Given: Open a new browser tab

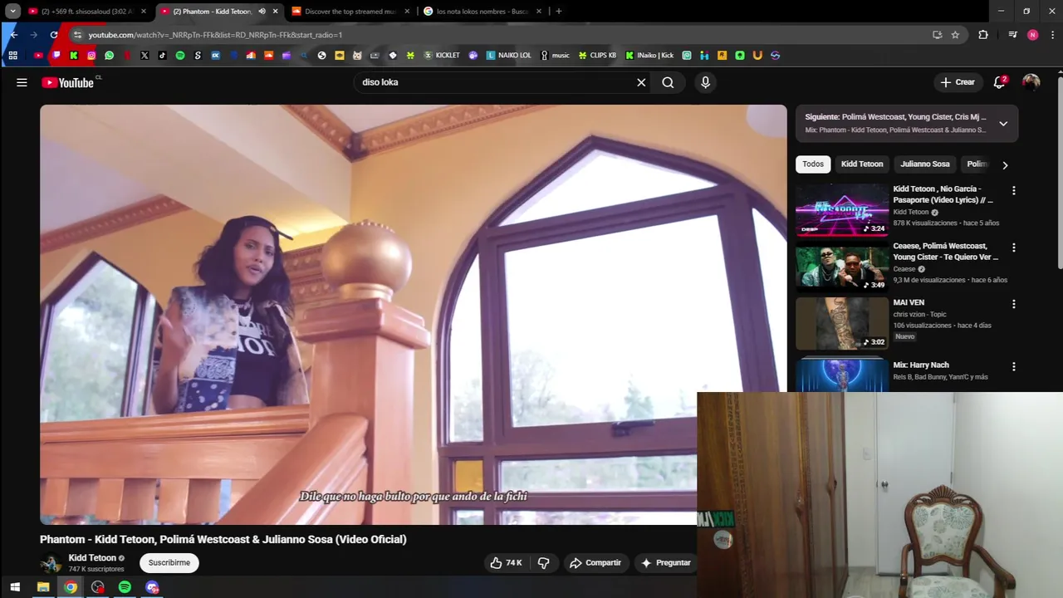Looking at the screenshot, I should 558,12.
